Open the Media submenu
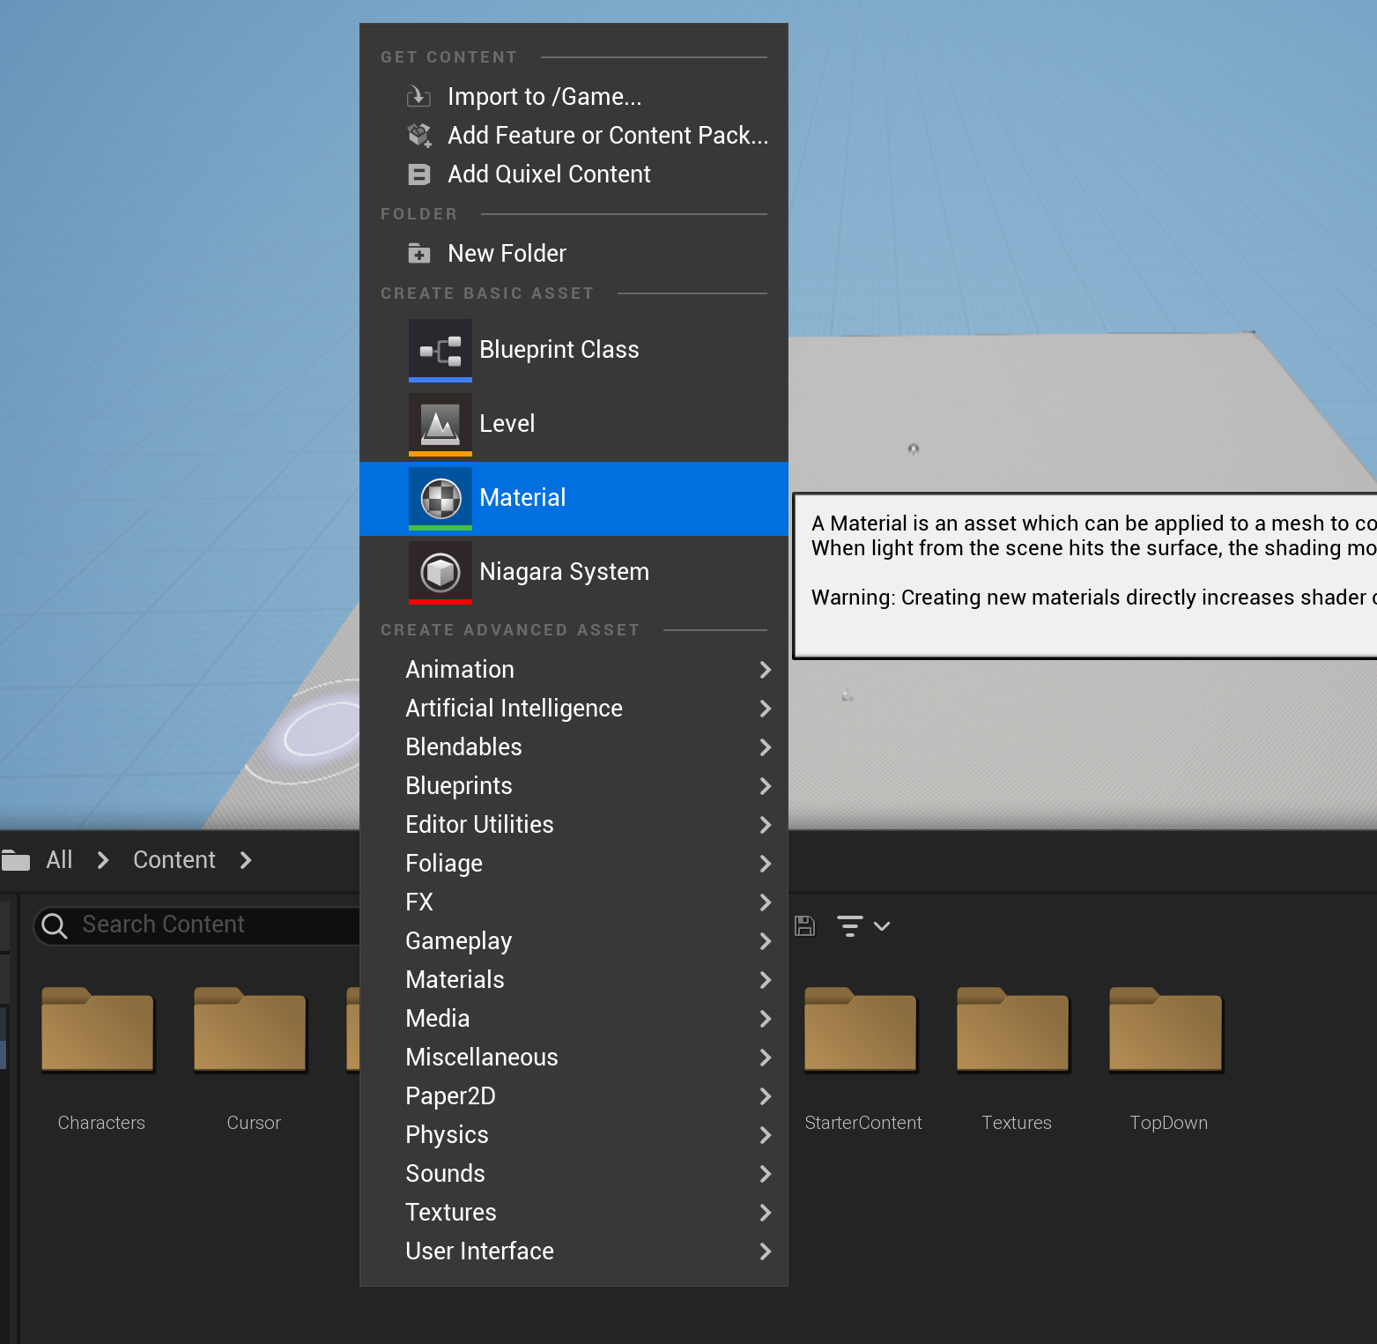 tap(574, 1019)
